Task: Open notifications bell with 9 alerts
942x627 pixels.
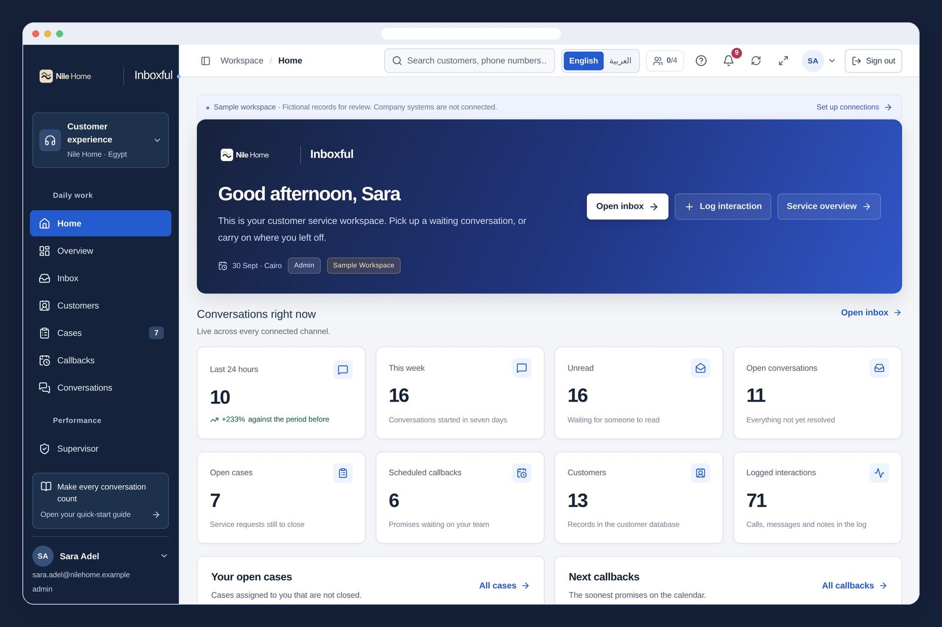Action: pos(729,61)
